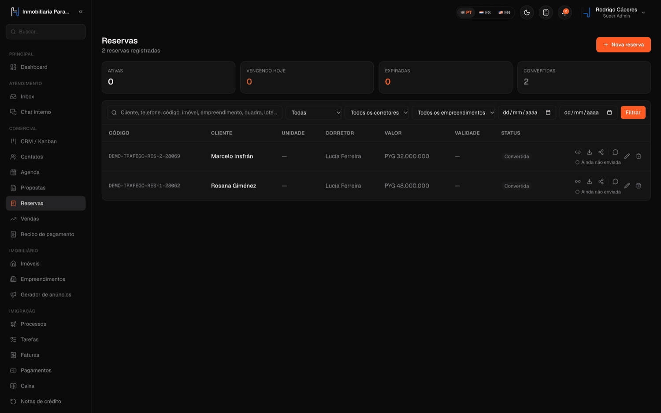Open message bubble icon for Rosana Giménez's row

point(615,182)
